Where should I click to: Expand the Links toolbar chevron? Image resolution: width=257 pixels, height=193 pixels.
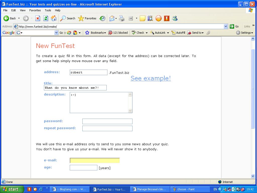[253, 25]
